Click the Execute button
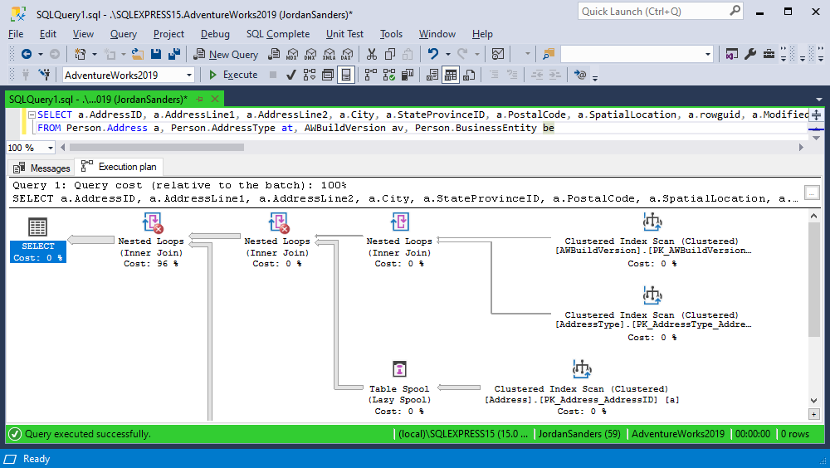The image size is (830, 468). pyautogui.click(x=233, y=75)
